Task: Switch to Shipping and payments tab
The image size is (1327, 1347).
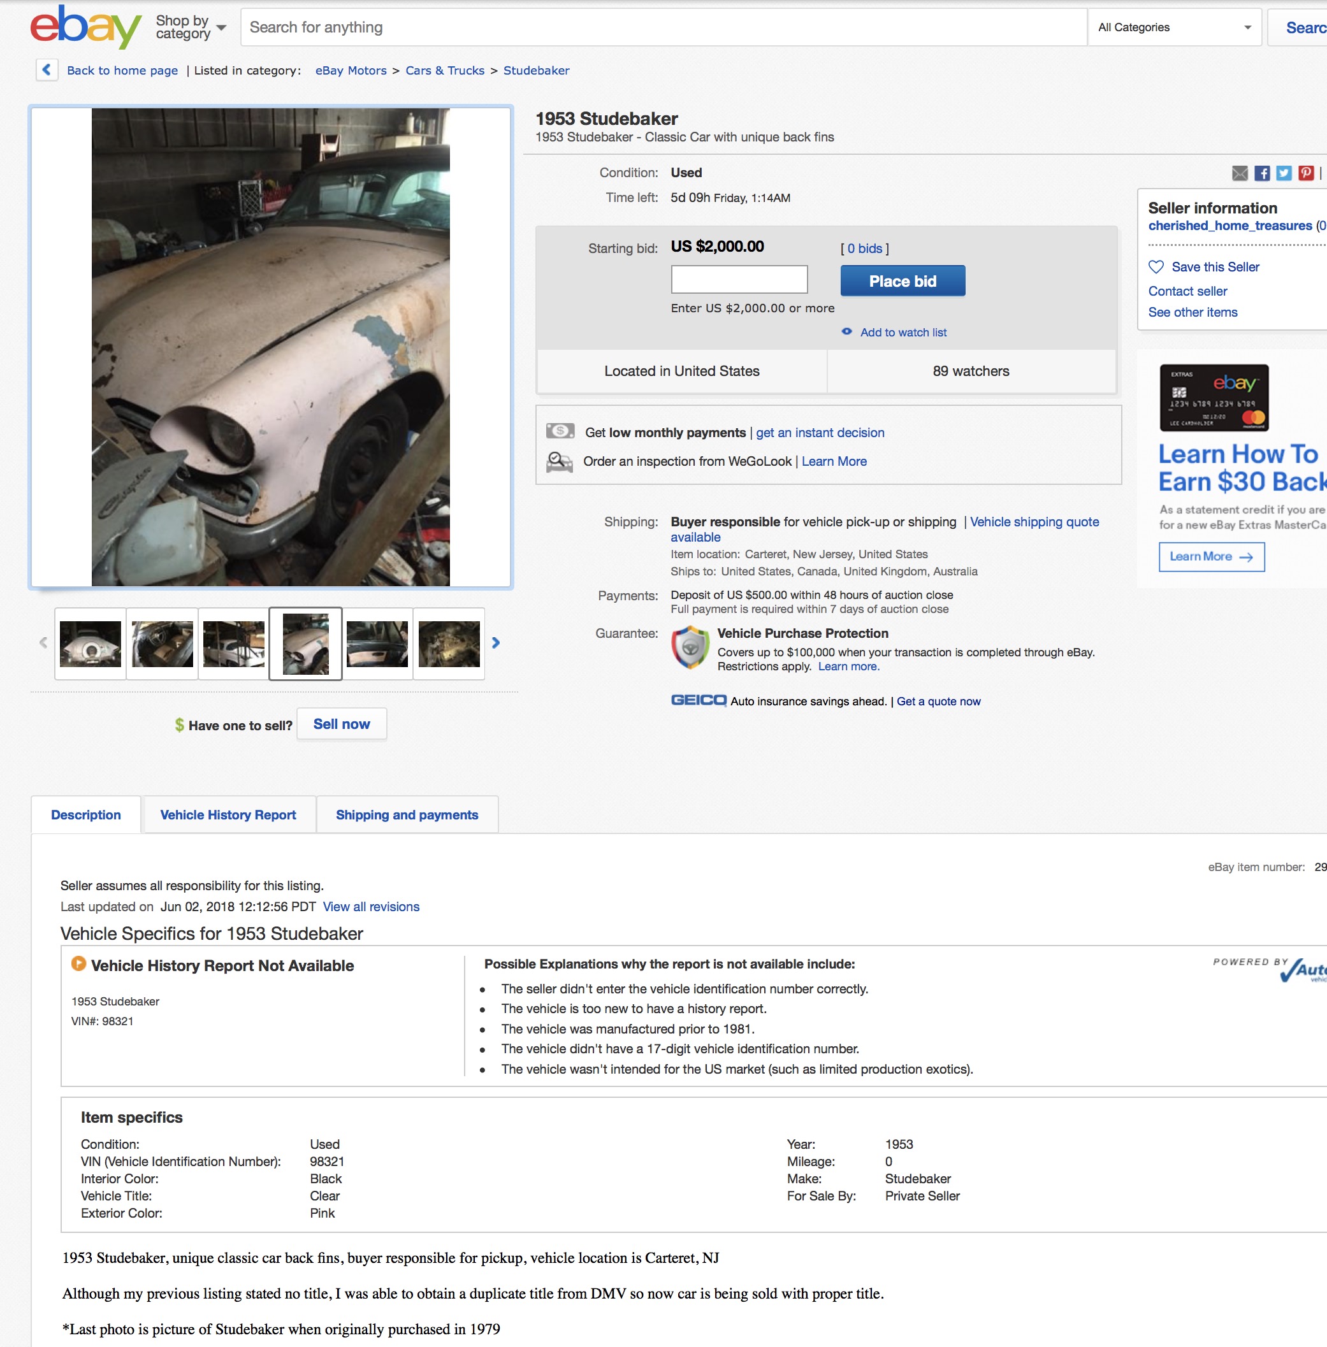Action: (407, 814)
